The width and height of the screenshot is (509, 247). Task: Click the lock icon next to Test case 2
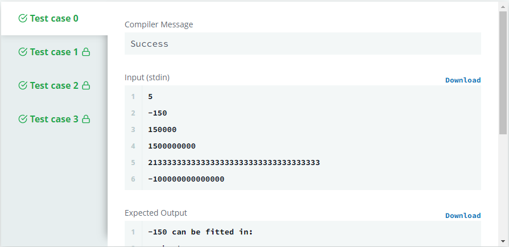pos(86,85)
